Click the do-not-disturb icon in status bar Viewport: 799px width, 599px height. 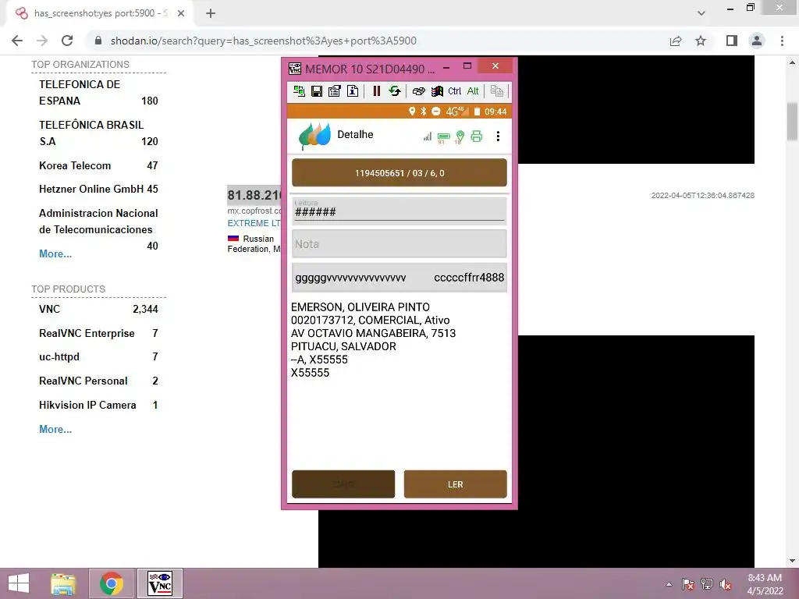tap(435, 111)
